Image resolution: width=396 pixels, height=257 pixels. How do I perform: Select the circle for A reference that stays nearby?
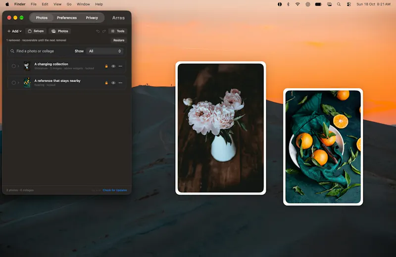tap(14, 83)
